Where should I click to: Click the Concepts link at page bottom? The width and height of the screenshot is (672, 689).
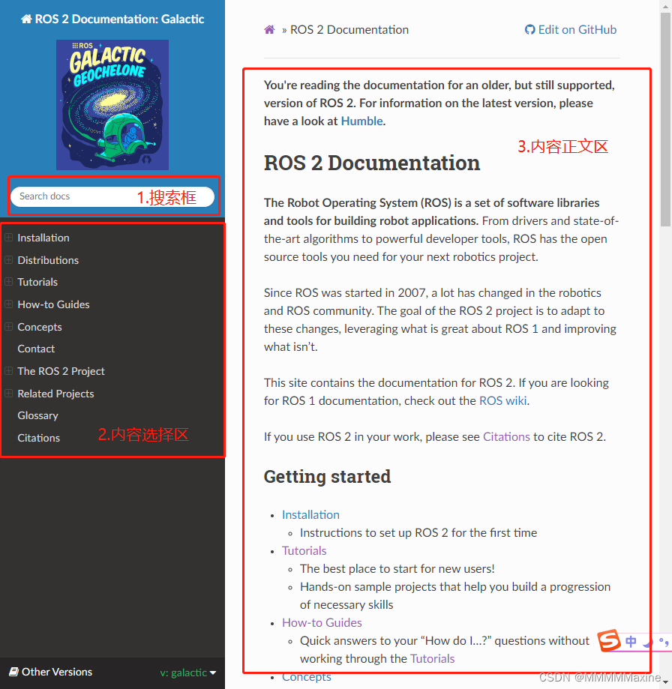pyautogui.click(x=306, y=677)
